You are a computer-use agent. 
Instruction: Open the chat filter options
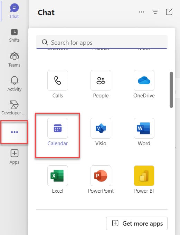point(155,12)
